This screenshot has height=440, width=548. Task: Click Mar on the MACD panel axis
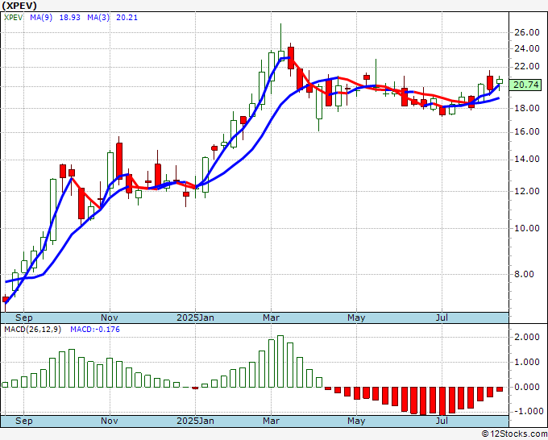272,421
